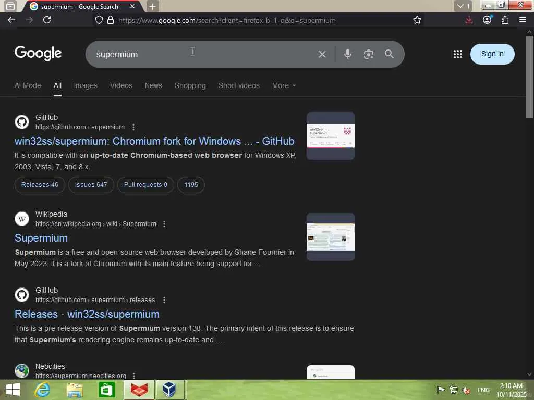Open the Firefox account icon
Screen dimensions: 534x400
click(x=488, y=20)
